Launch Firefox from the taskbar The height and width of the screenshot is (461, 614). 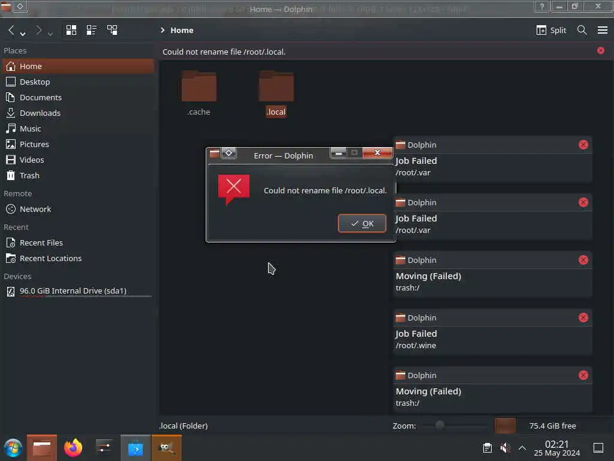[73, 448]
